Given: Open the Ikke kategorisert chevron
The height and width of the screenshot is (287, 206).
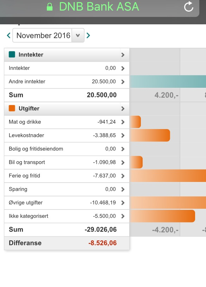Looking at the screenshot, I should pos(123,216).
